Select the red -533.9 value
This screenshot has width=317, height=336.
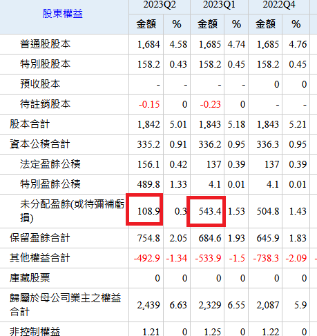pyautogui.click(x=208, y=258)
